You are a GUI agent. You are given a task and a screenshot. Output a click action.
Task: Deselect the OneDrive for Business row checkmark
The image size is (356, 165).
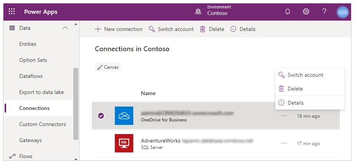(x=101, y=116)
